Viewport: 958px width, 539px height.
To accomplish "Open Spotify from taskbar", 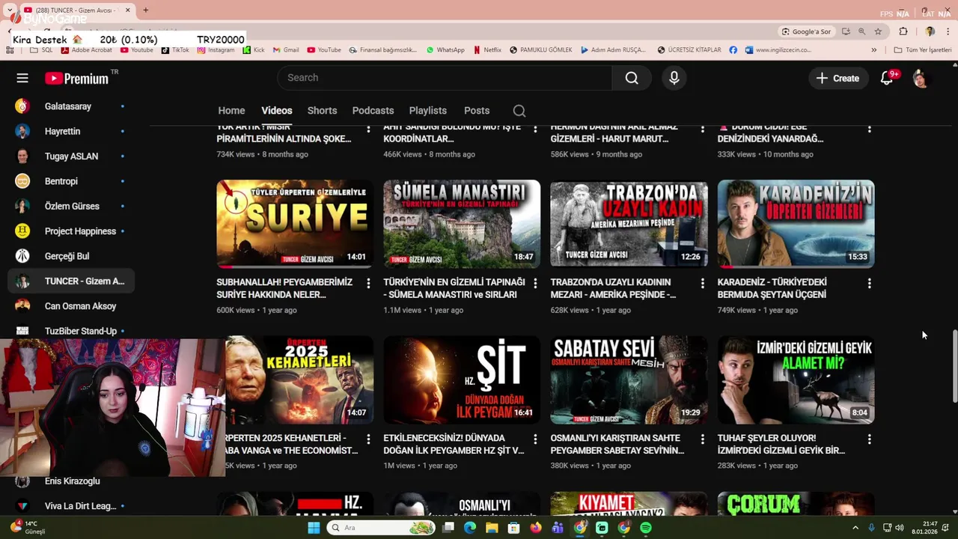I will [x=646, y=528].
